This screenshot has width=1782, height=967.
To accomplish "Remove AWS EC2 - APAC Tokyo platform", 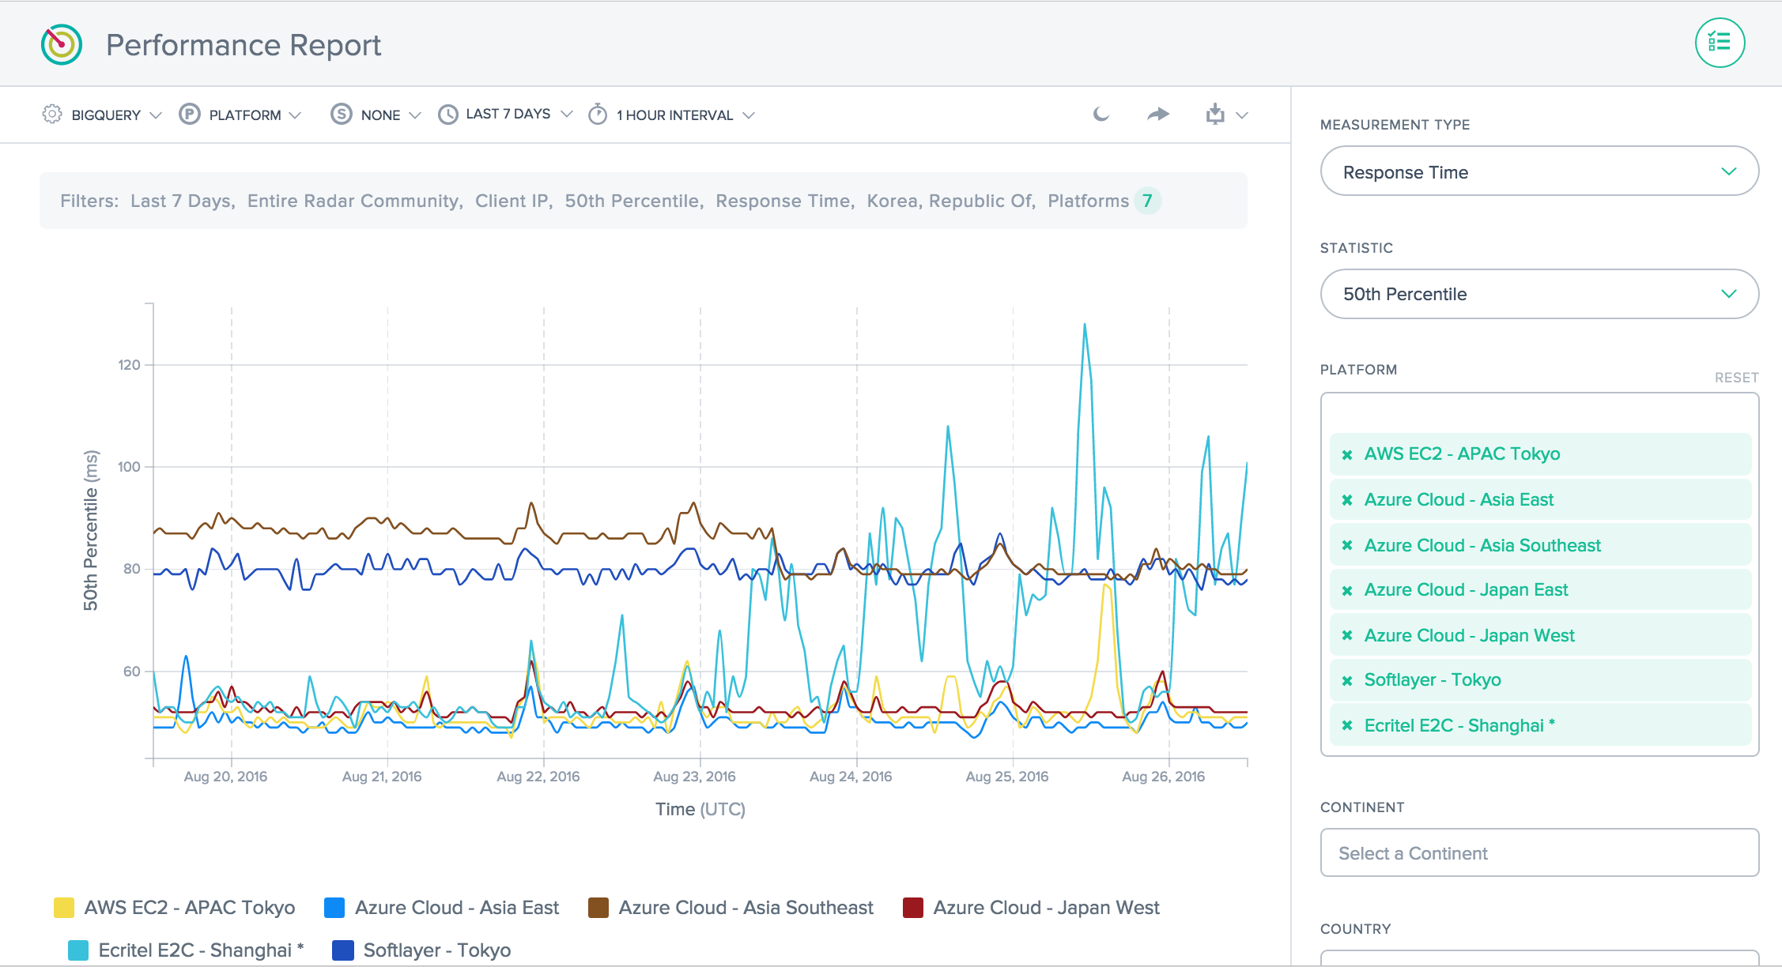I will coord(1347,454).
